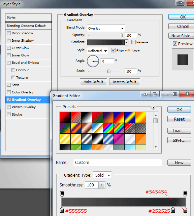This screenshot has height=216, width=194.
Task: Click the Load... button
Action: (x=179, y=131)
